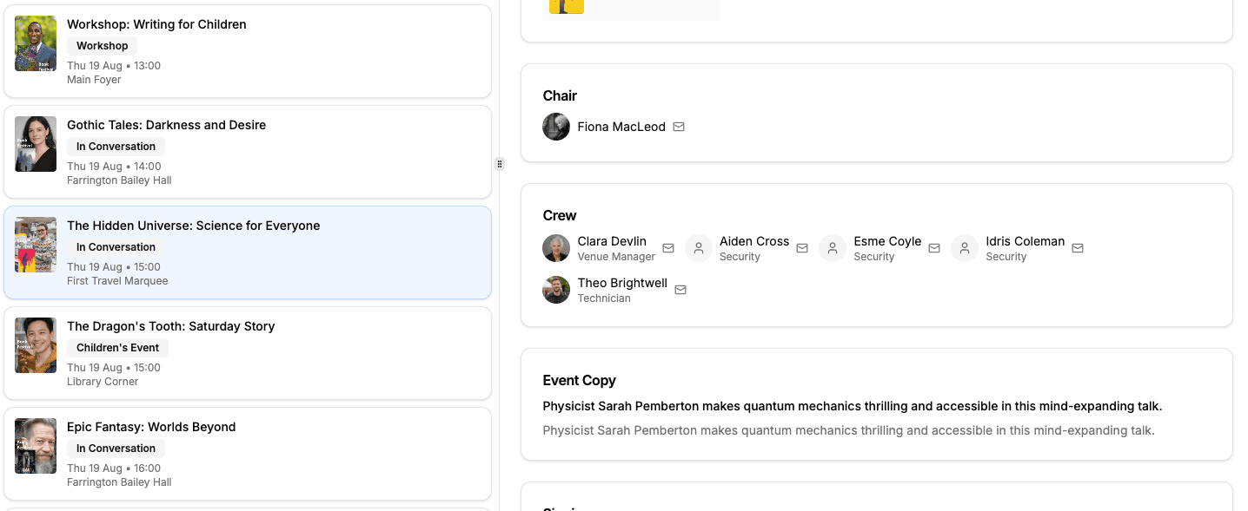Click the mail icon beside Theo Brightwell
The width and height of the screenshot is (1248, 511).
(680, 290)
